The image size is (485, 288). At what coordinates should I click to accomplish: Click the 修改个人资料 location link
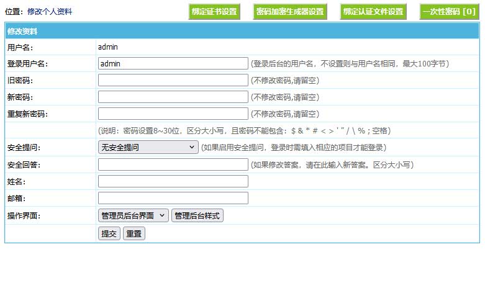[50, 12]
